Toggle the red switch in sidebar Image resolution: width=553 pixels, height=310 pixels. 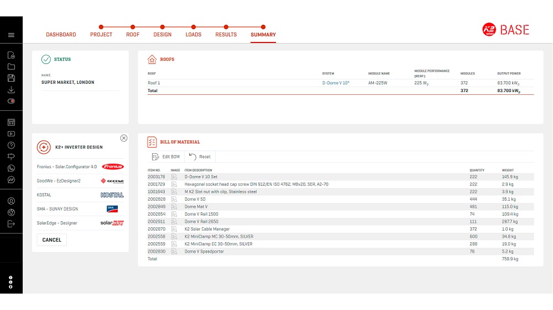point(11,101)
